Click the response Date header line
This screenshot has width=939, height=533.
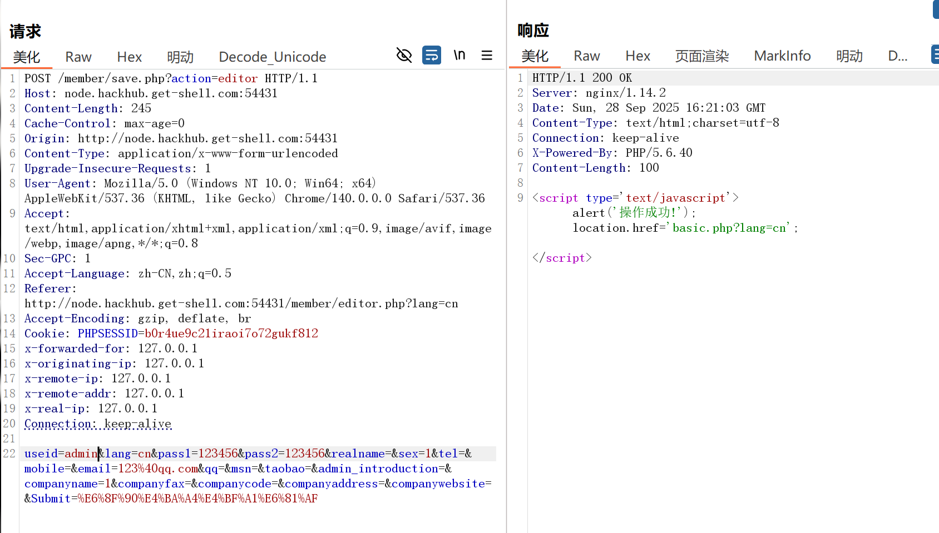coord(649,108)
